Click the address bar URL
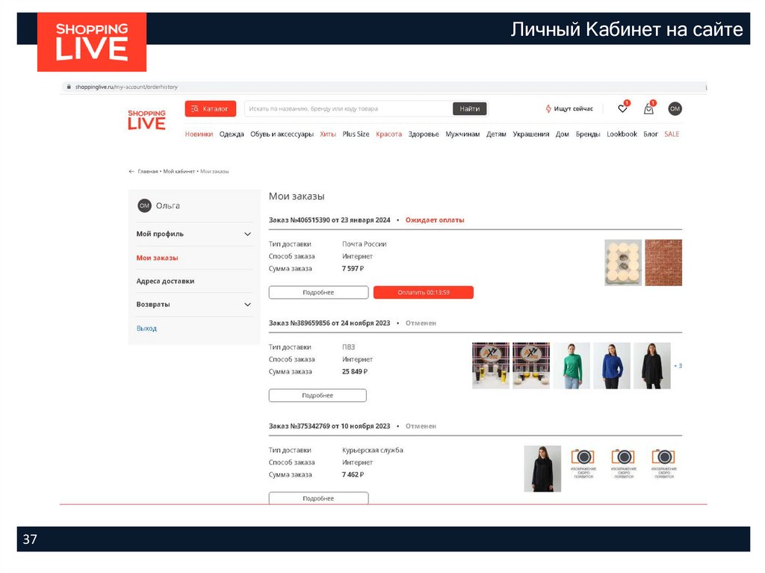 click(x=126, y=87)
